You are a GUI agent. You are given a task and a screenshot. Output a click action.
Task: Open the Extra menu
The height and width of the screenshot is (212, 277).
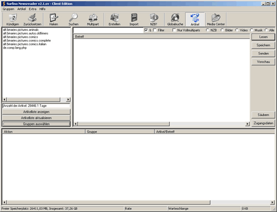33,9
